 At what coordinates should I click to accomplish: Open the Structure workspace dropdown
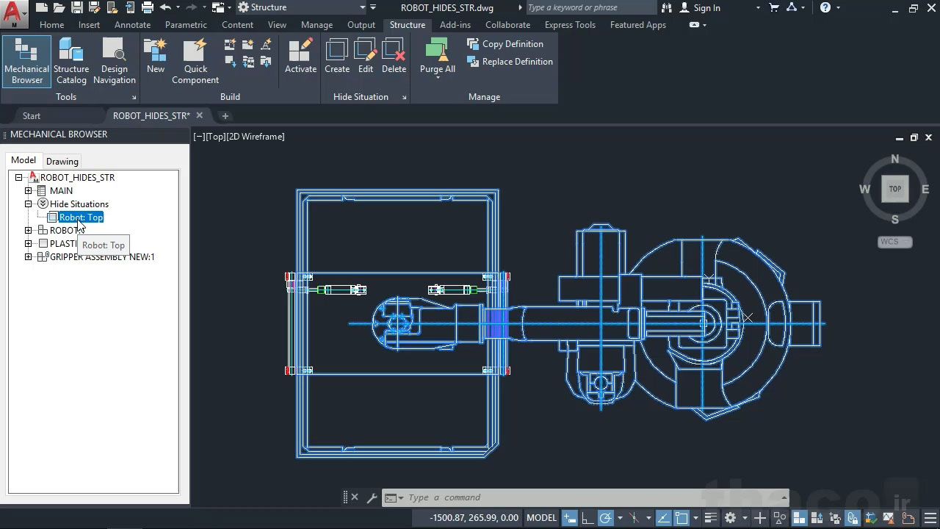362,7
